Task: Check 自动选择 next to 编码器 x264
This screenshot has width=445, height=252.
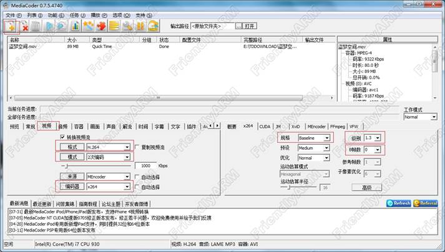Action: [x=137, y=187]
